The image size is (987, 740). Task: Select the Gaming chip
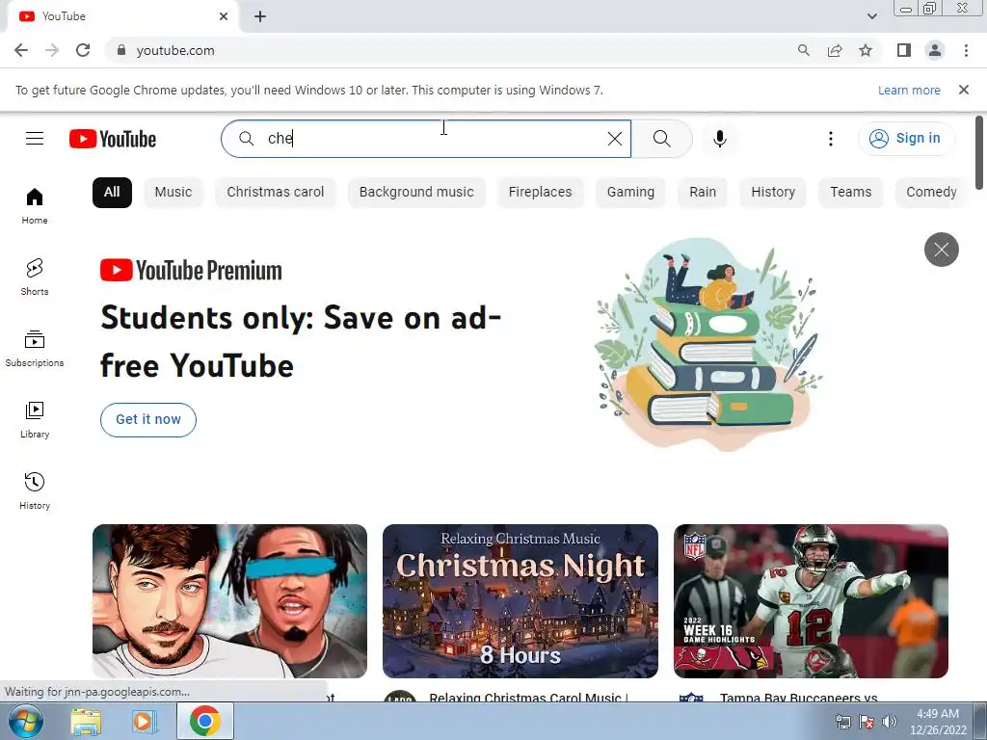(630, 192)
